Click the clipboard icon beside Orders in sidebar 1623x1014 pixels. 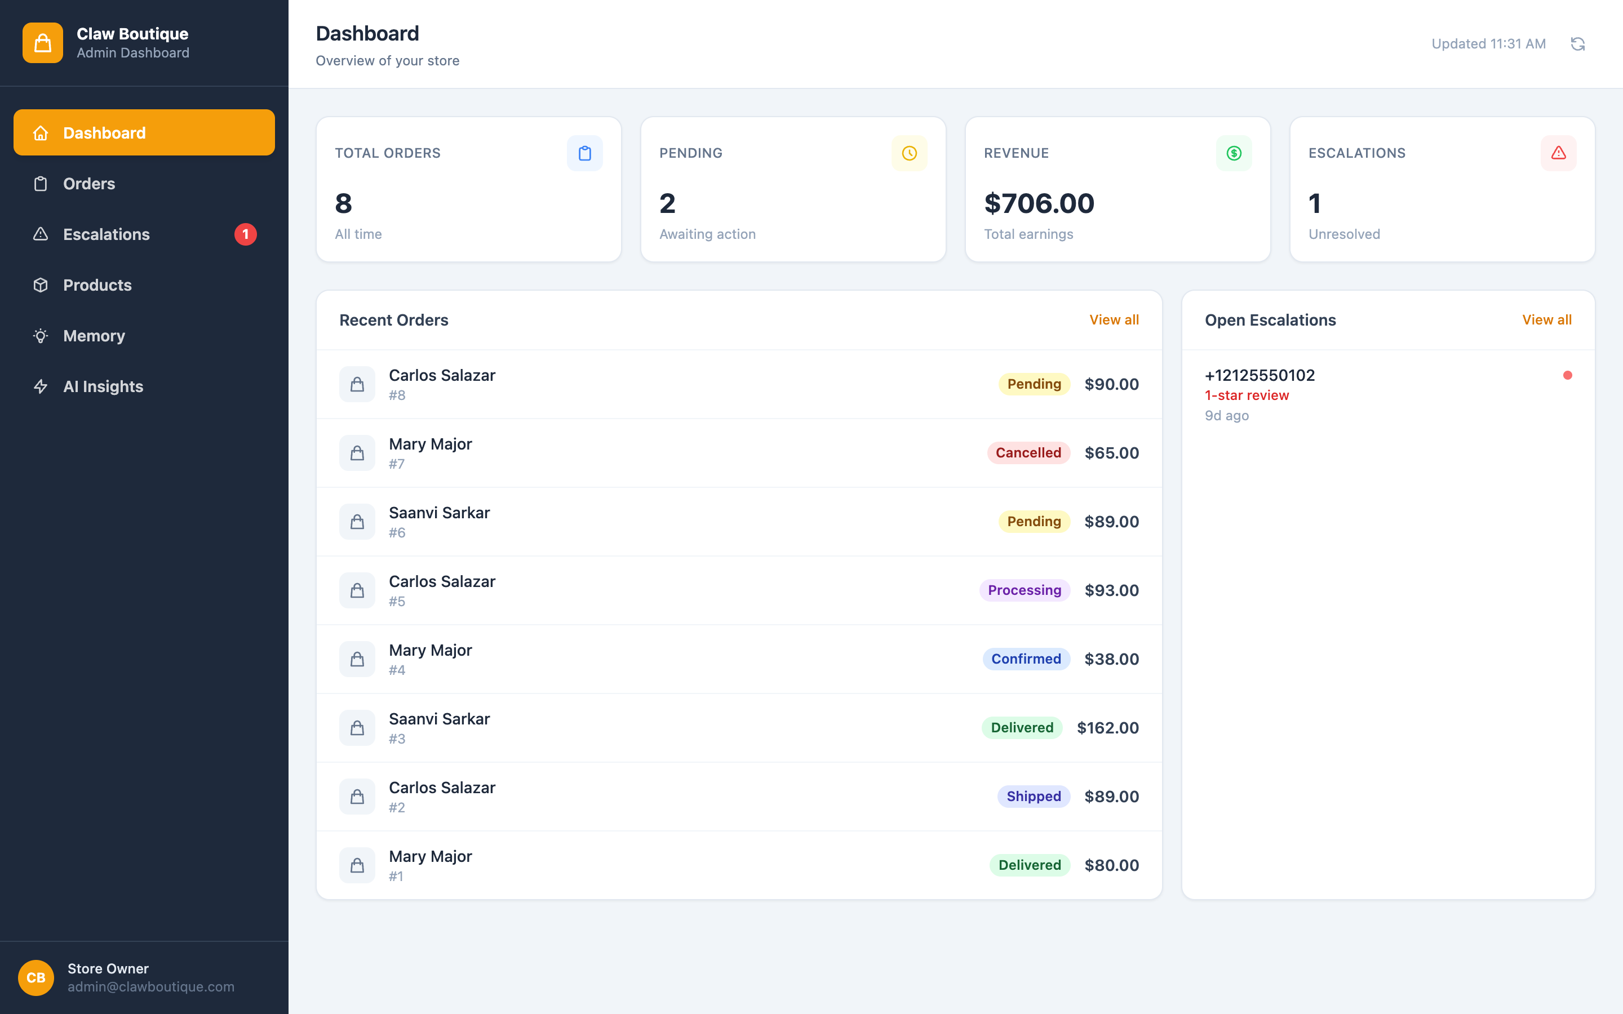(41, 184)
